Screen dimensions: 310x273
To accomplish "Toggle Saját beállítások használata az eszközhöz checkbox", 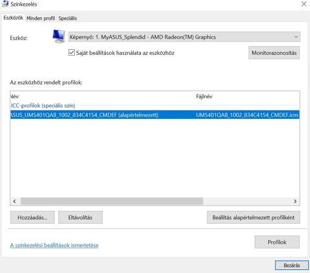I will pos(72,52).
